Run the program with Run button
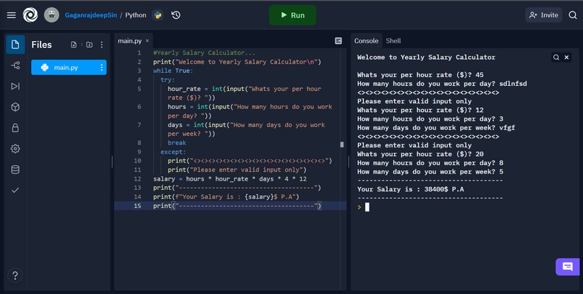This screenshot has height=294, width=583. 293,15
